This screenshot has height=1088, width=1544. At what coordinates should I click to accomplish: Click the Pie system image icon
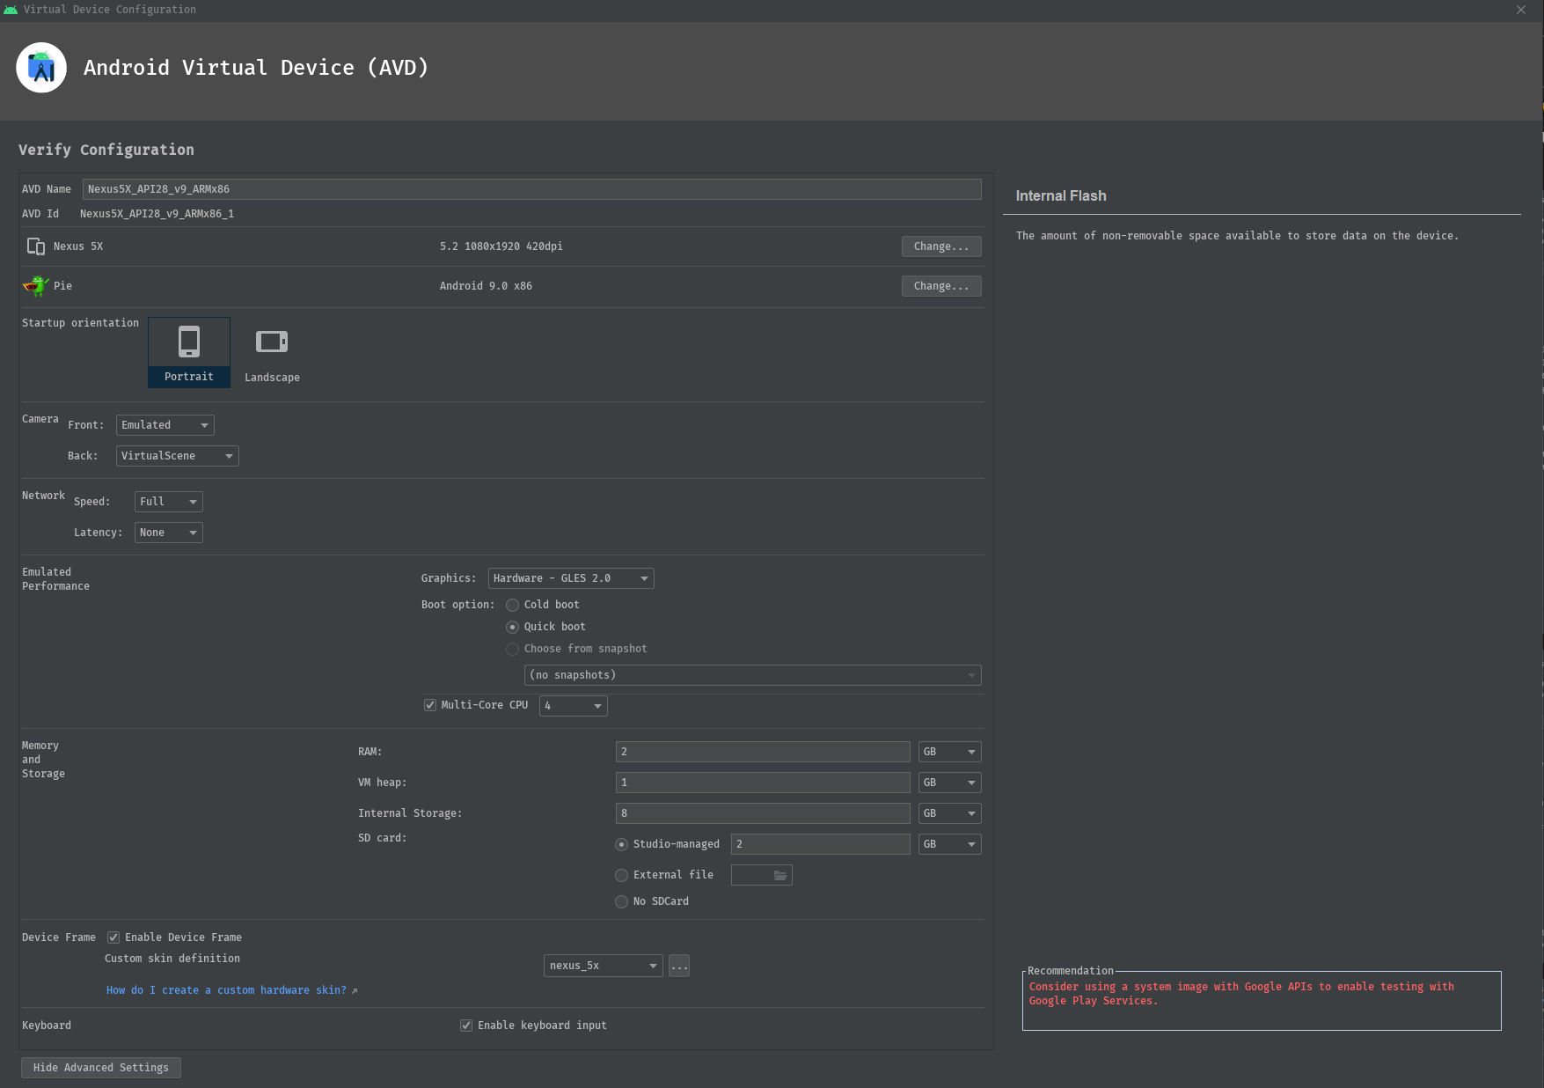[x=36, y=286]
